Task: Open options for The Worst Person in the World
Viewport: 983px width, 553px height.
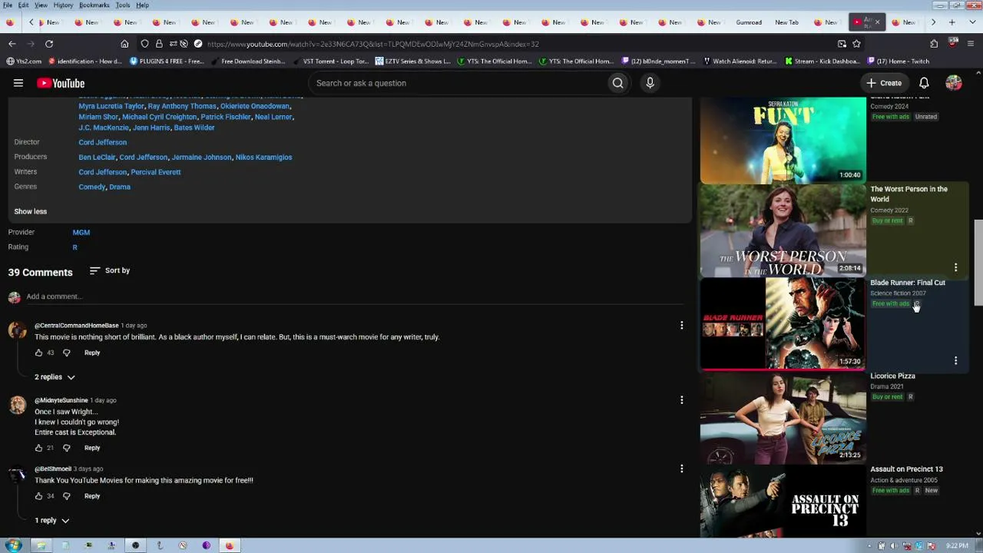Action: pyautogui.click(x=955, y=267)
